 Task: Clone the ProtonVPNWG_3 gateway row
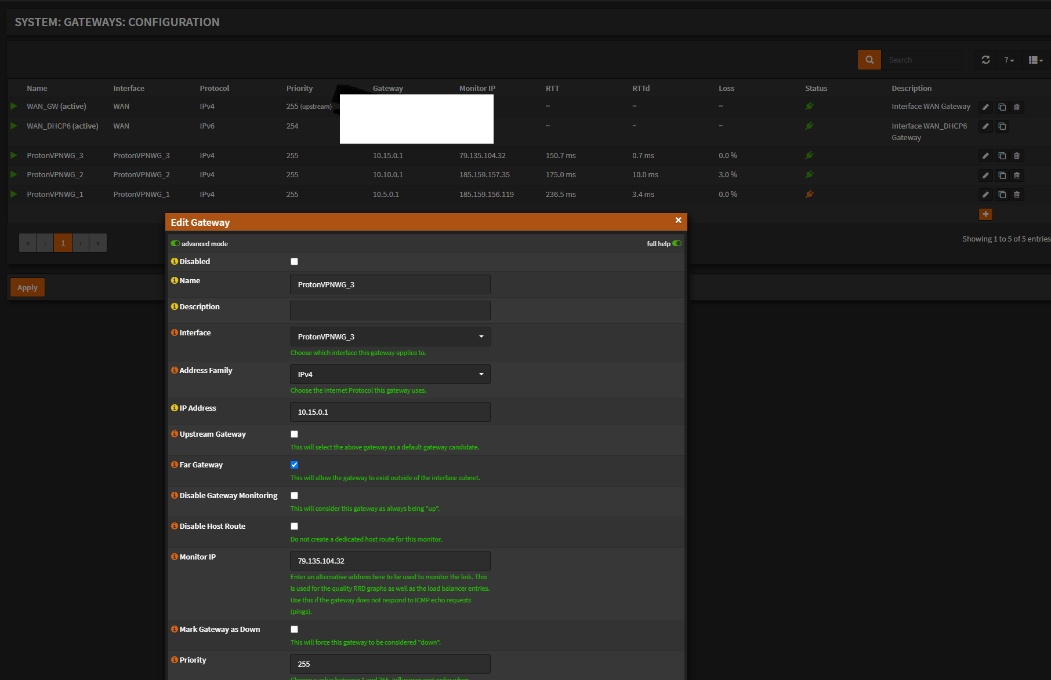pos(1002,156)
